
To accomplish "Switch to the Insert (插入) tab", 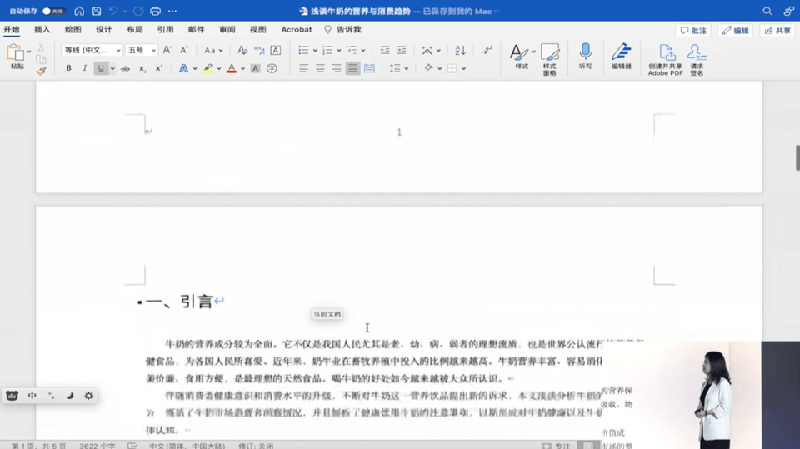I will 42,29.
